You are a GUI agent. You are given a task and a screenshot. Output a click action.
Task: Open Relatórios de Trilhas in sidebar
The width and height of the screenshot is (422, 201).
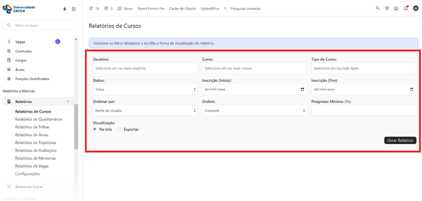(x=32, y=127)
